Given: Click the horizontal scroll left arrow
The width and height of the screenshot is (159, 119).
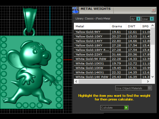Looking at the screenshot, I should click(76, 81).
